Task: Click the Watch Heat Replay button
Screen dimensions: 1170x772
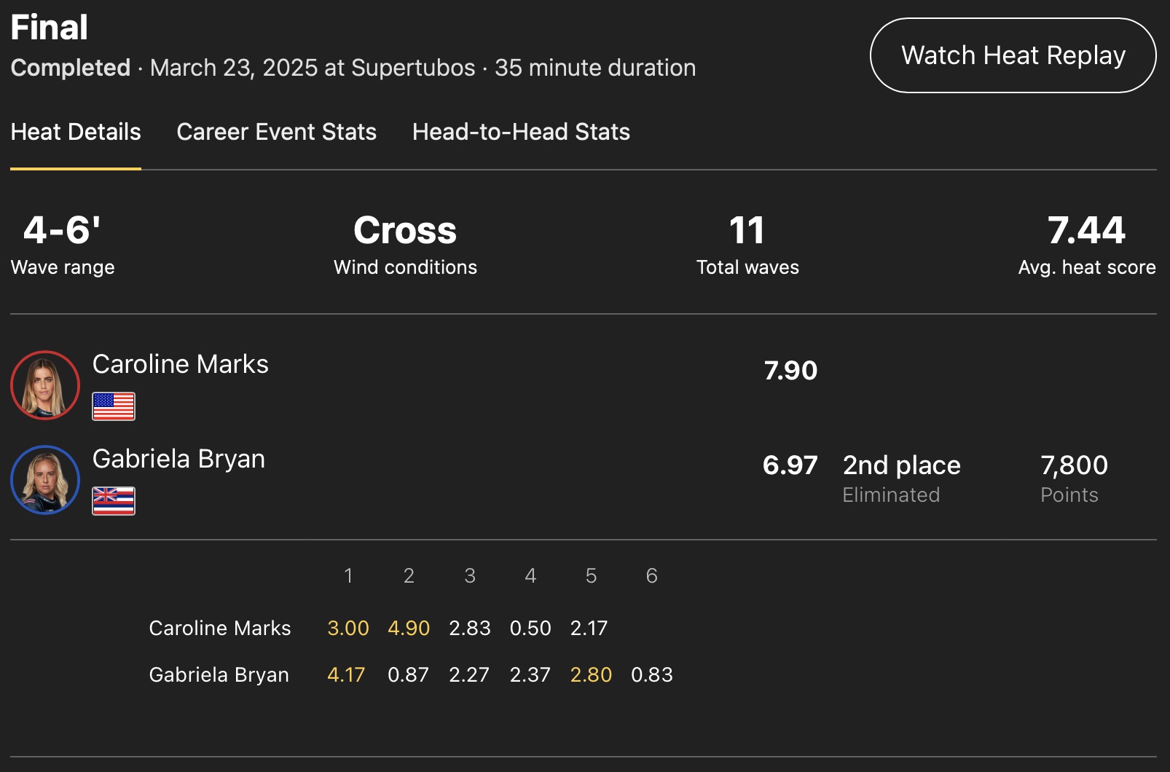Action: tap(1013, 55)
